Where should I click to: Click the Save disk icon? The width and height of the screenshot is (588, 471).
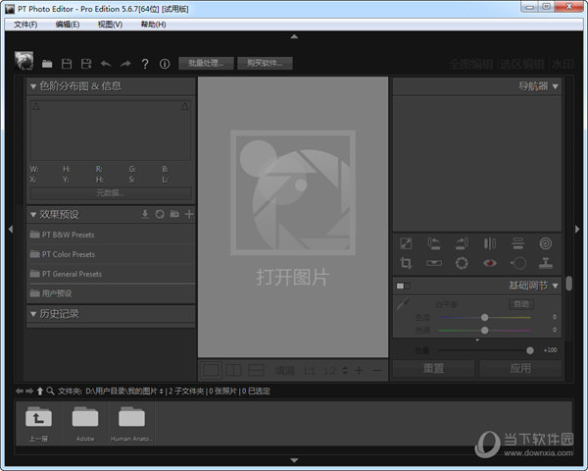click(x=67, y=64)
